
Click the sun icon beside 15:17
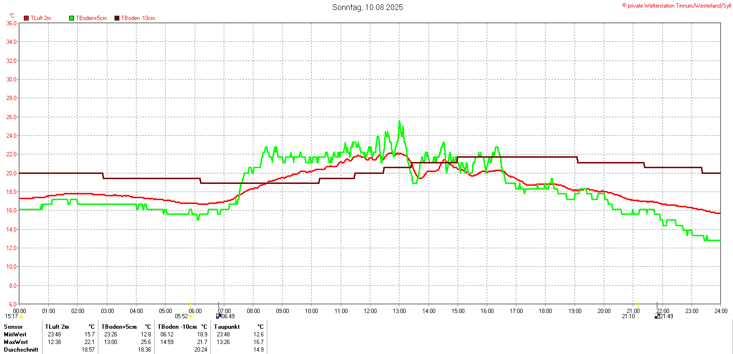(21, 316)
